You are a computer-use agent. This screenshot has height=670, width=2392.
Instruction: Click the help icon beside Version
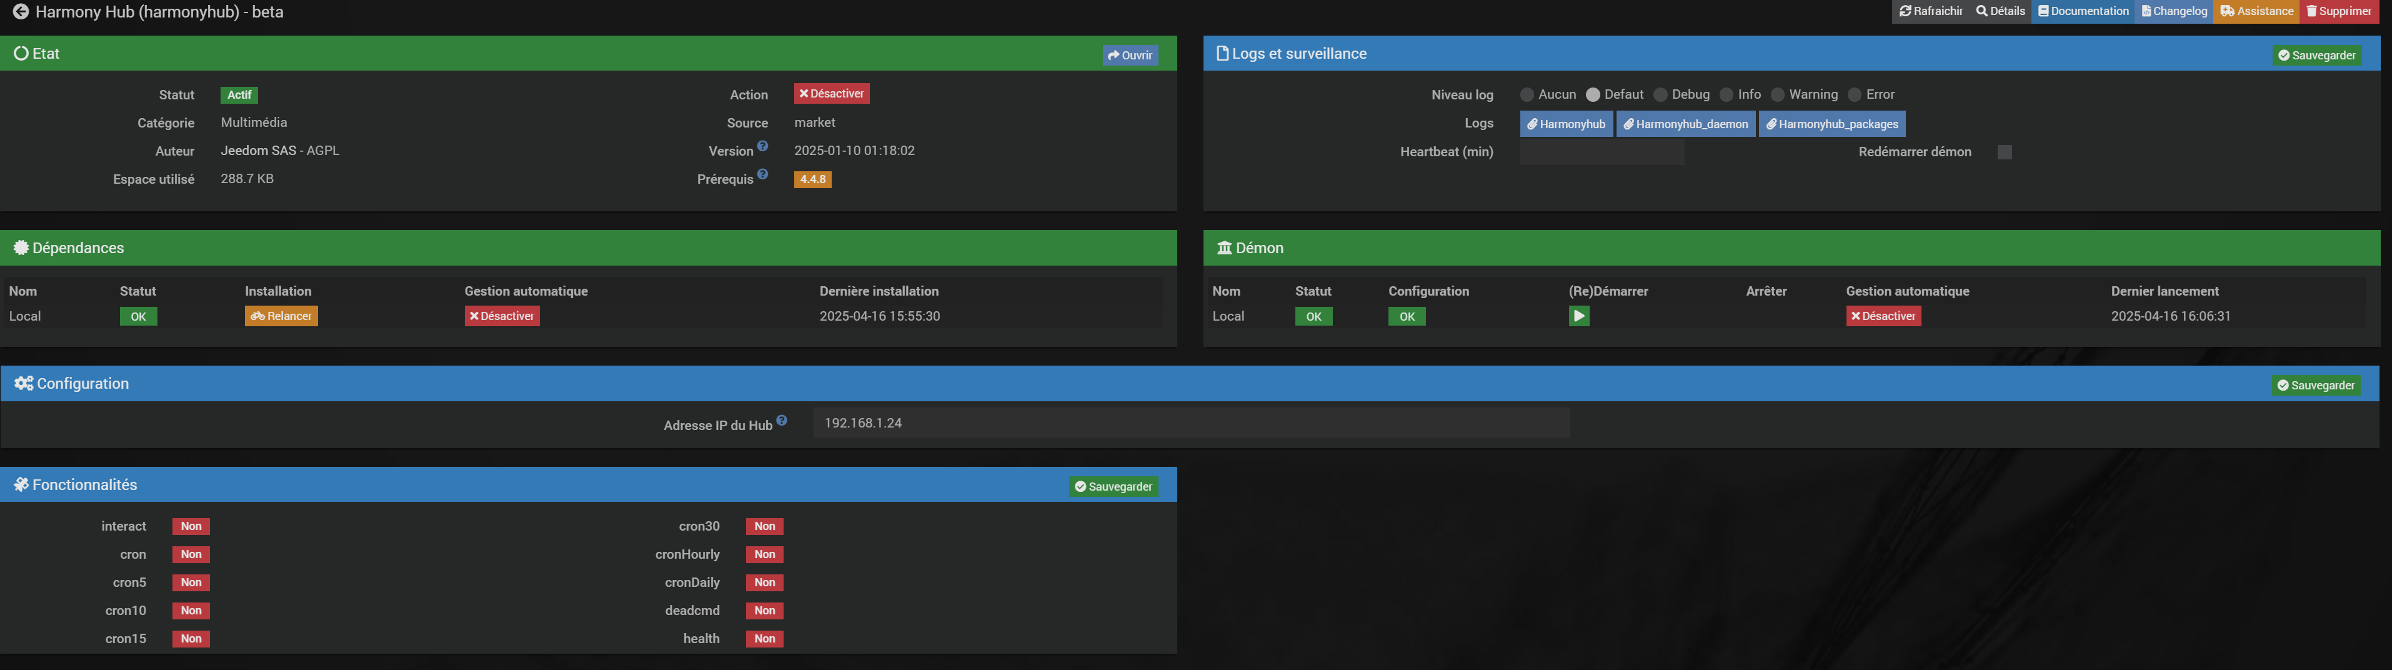point(762,146)
